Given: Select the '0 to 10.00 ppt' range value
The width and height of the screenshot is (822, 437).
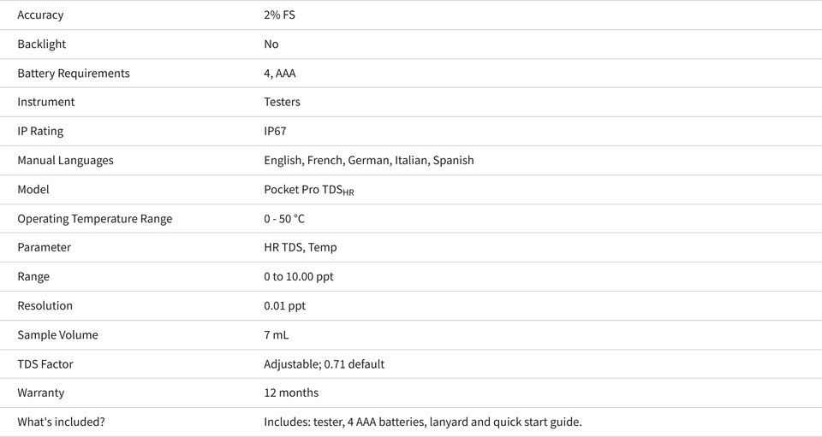Looking at the screenshot, I should [x=299, y=277].
